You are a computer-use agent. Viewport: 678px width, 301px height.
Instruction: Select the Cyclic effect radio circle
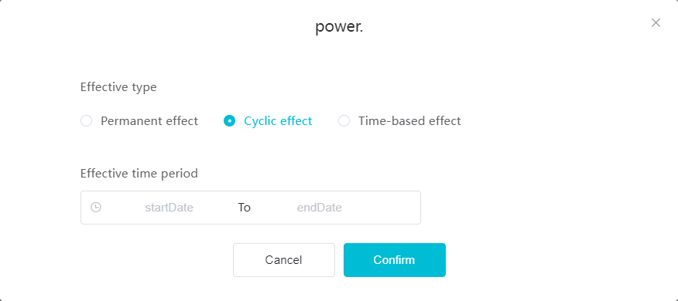(229, 121)
